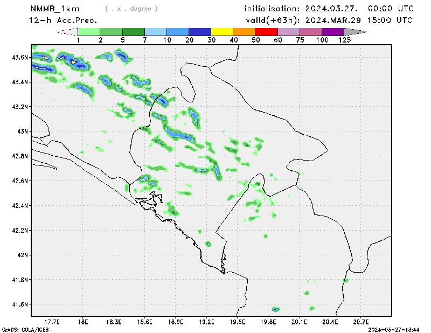Viewport: 431px width, 333px height.
Task: Click the gray arrow above 125 on legend
Action: coord(356,32)
